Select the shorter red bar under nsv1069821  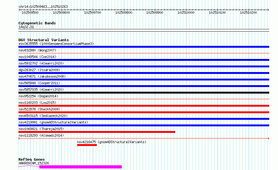(x=97, y=132)
